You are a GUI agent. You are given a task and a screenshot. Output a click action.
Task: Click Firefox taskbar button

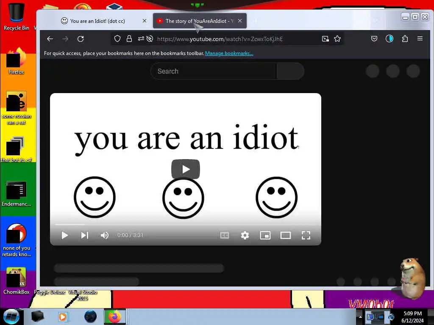[115, 317]
